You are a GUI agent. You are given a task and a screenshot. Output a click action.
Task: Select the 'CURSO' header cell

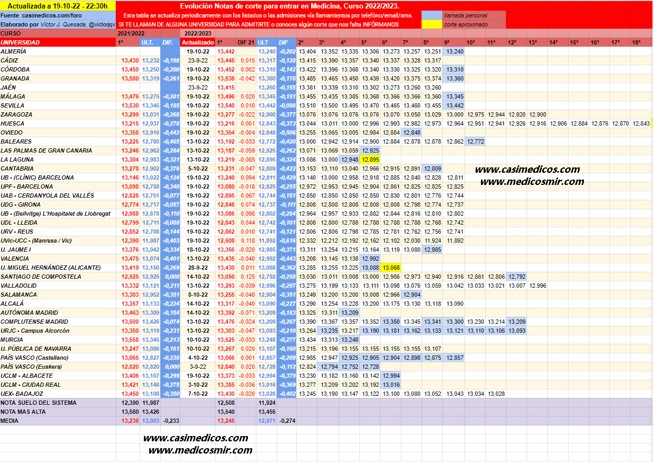click(58, 33)
